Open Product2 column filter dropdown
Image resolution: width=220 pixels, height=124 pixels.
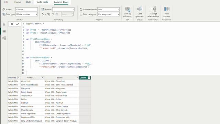pos(42,77)
